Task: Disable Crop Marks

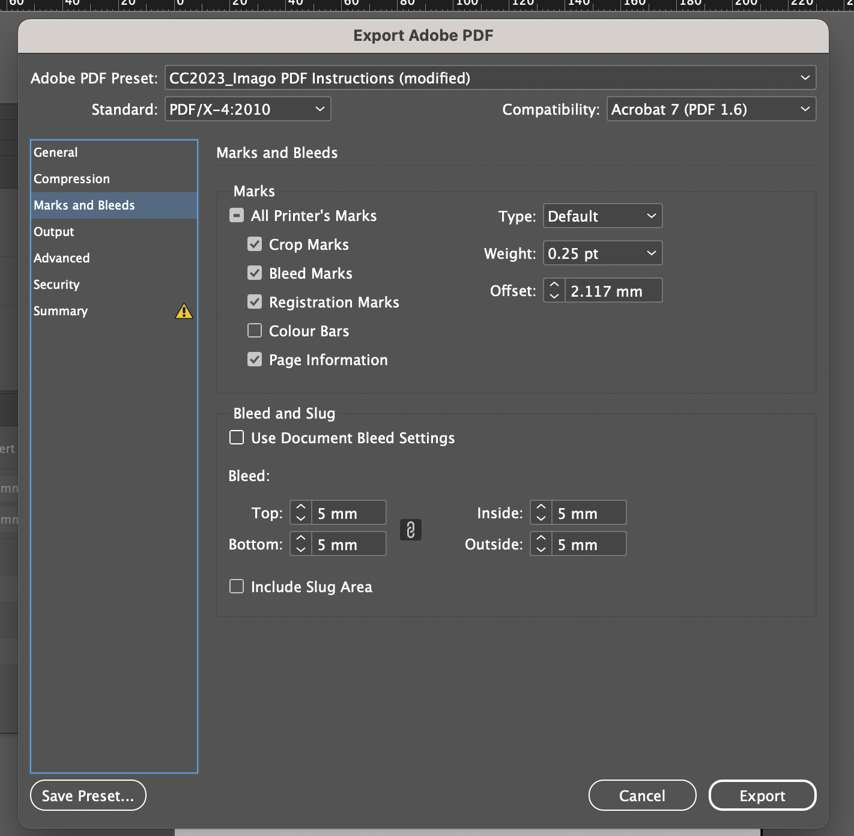Action: coord(254,244)
